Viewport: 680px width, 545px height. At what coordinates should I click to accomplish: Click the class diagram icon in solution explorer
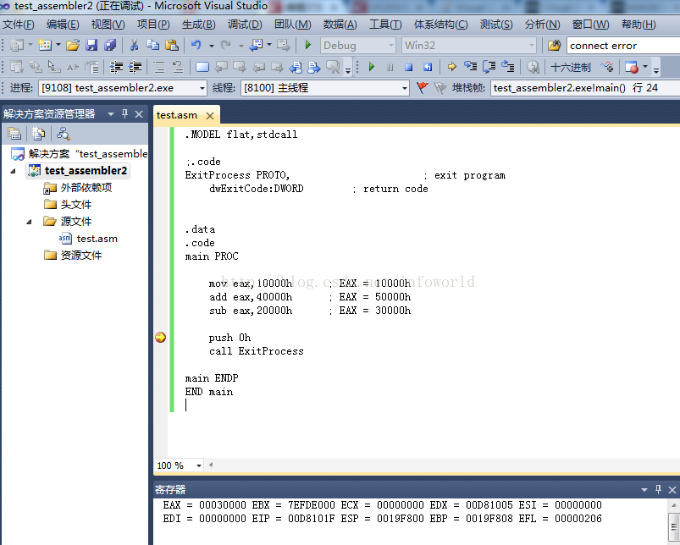[64, 134]
